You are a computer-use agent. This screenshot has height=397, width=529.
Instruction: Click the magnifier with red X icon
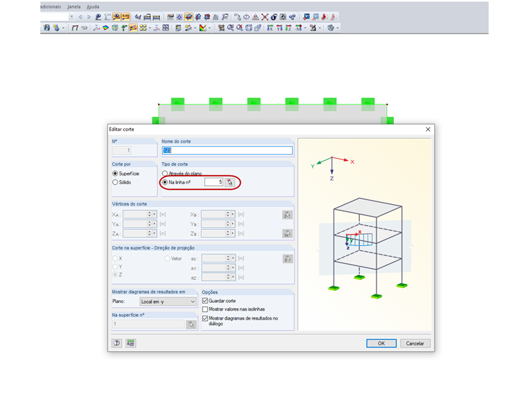pyautogui.click(x=239, y=28)
